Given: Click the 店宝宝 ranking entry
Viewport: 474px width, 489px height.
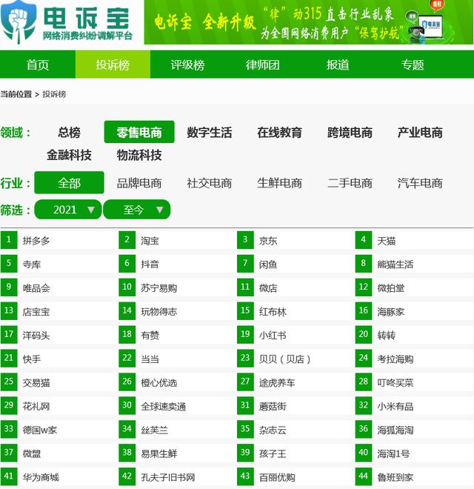Looking at the screenshot, I should [x=36, y=311].
